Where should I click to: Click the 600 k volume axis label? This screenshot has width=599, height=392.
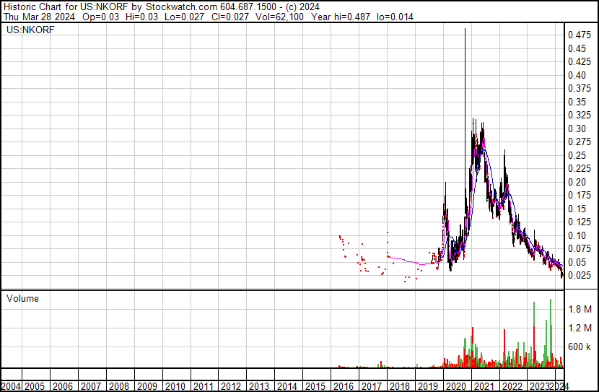580,347
